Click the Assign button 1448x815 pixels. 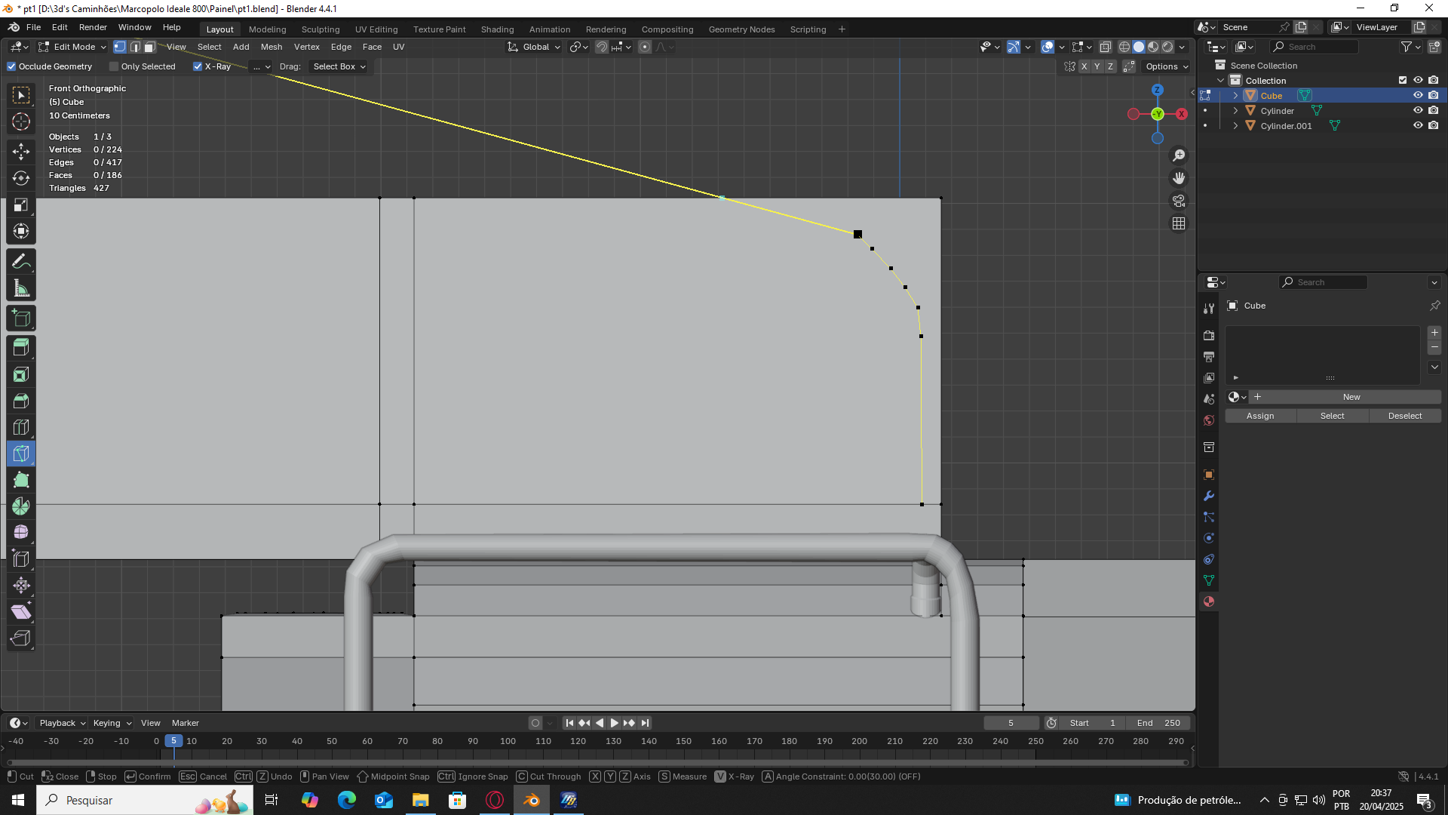(1259, 416)
